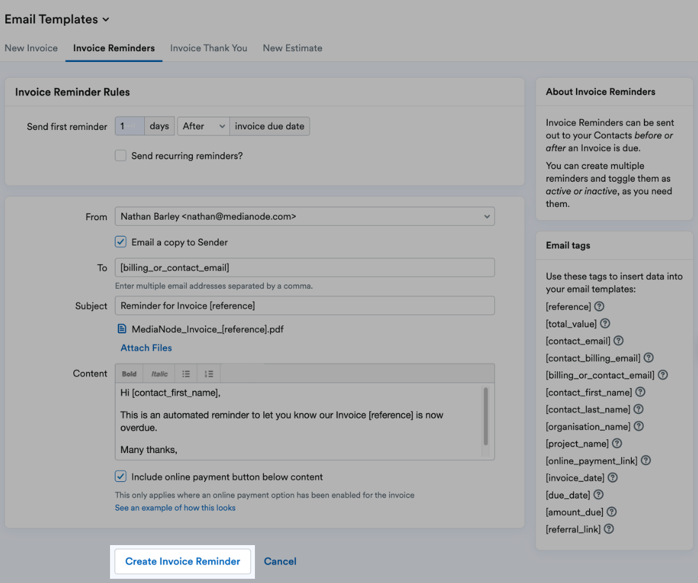Click help icon next to [contact_last_name] tag
This screenshot has width=698, height=583.
[638, 409]
